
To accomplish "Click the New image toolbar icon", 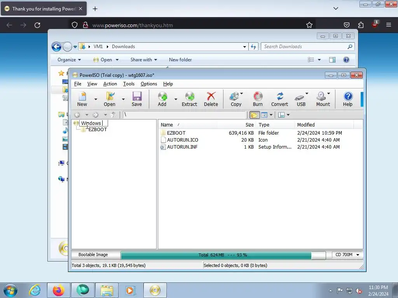I will [x=82, y=99].
